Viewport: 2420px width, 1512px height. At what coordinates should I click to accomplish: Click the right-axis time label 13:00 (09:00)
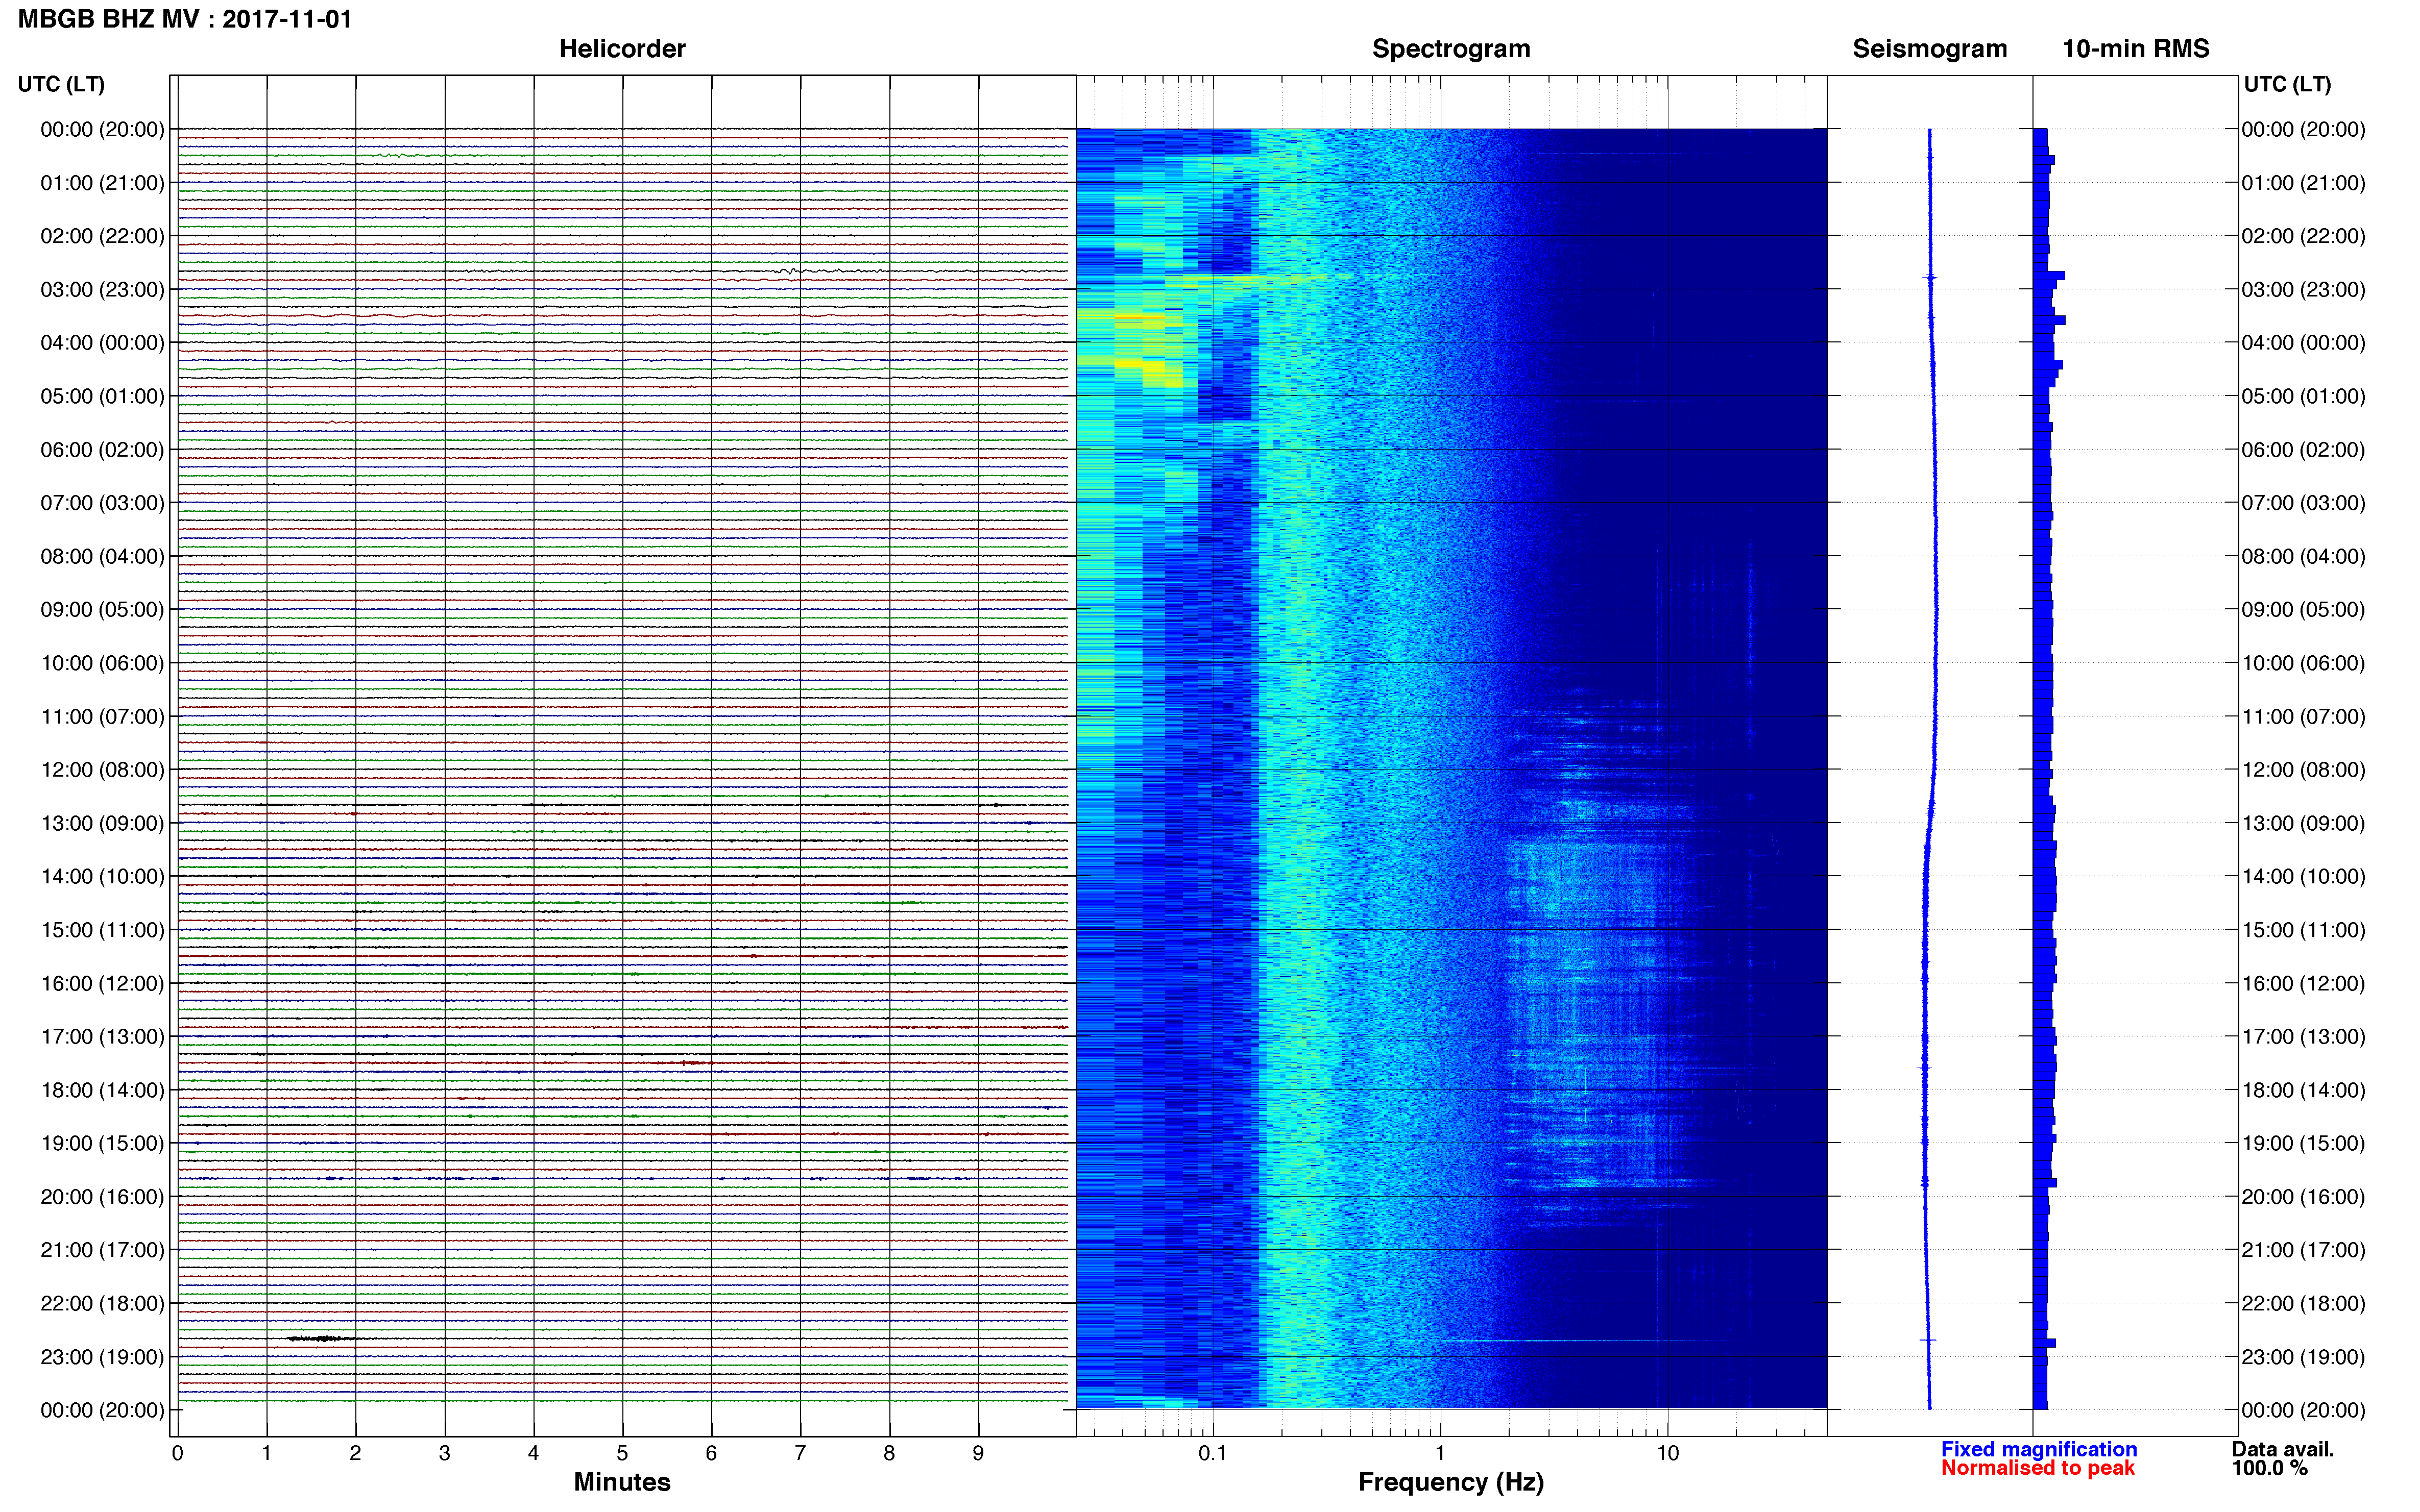point(2303,823)
